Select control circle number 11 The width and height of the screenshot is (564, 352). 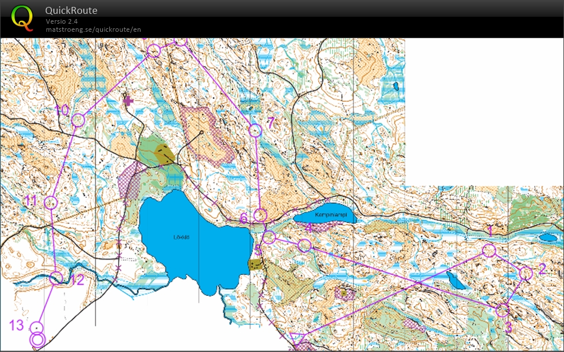pyautogui.click(x=50, y=202)
